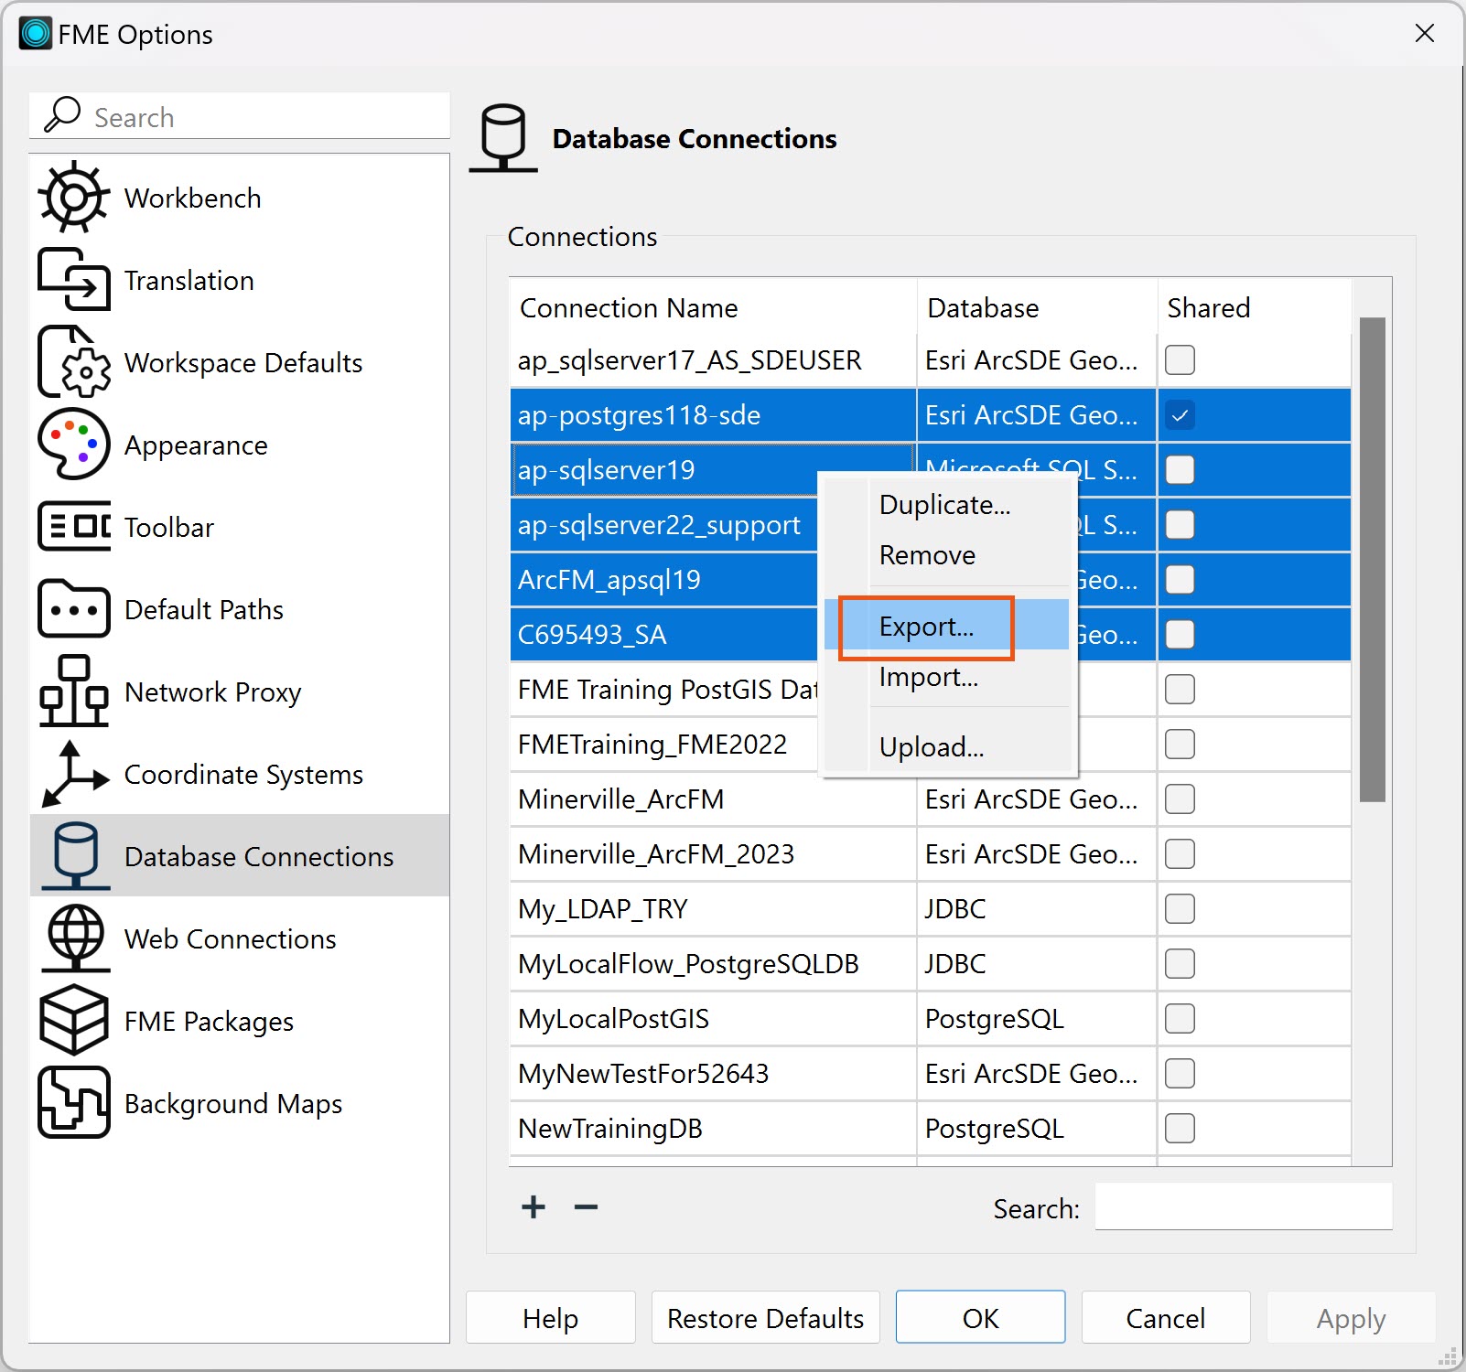1466x1372 pixels.
Task: Click the Help button
Action: point(551,1318)
